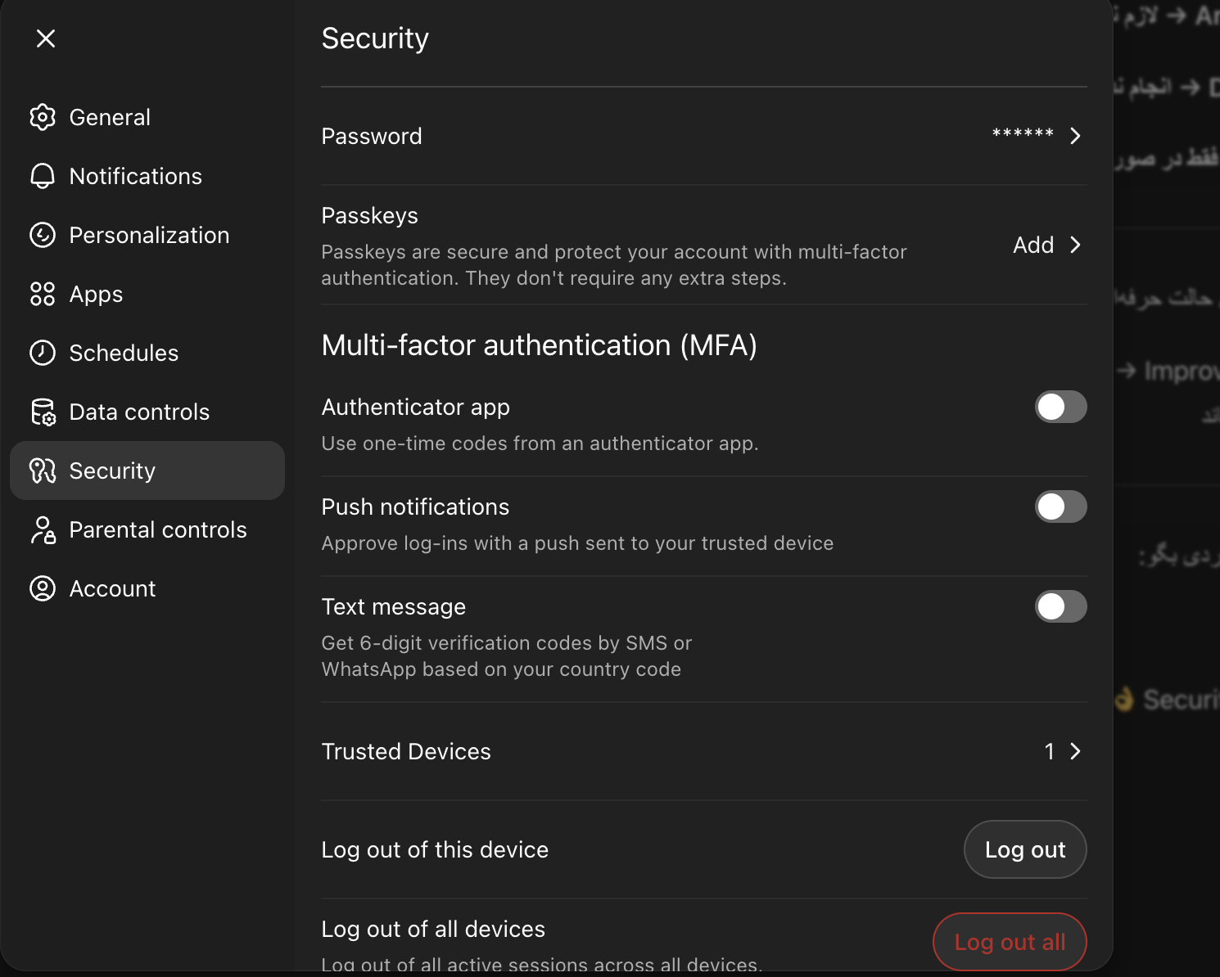Select the Parental controls person icon
Screen dimensions: 1220x977
(x=43, y=529)
